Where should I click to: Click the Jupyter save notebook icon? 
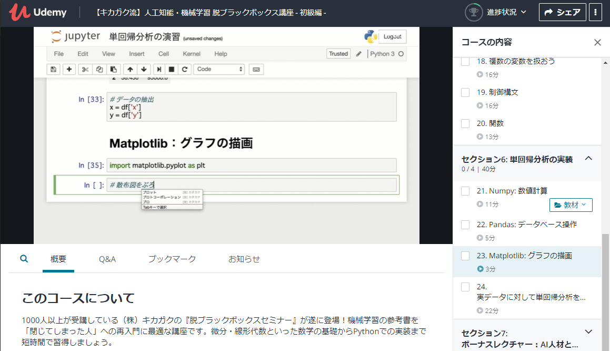point(53,70)
